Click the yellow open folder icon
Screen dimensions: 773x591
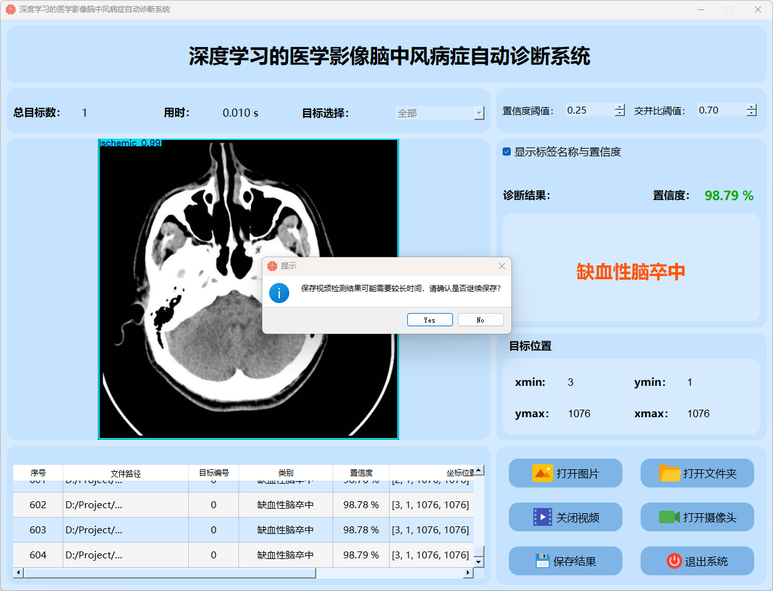pyautogui.click(x=669, y=473)
